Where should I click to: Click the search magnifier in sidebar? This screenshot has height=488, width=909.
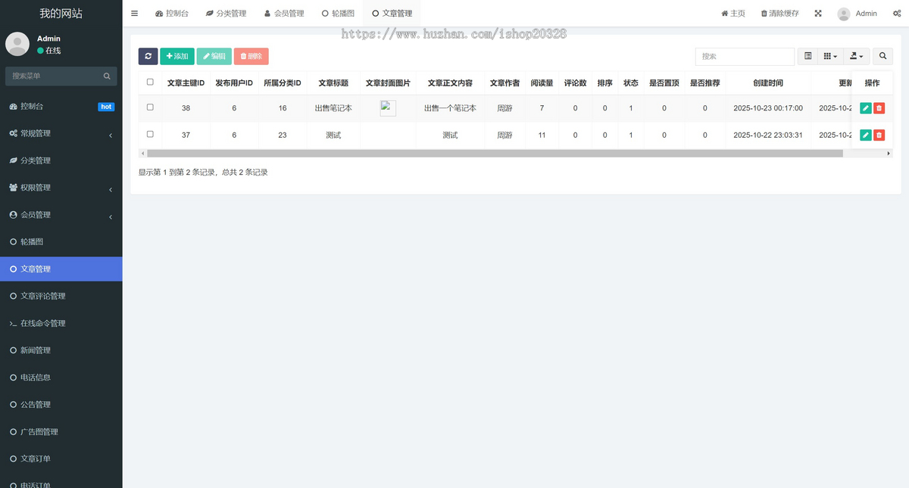tap(107, 76)
